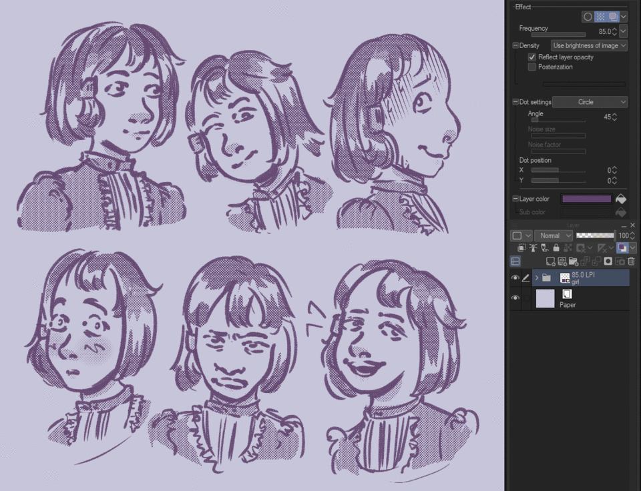Click the pen editing indicator on girl layer
Image resolution: width=641 pixels, height=491 pixels.
click(526, 278)
